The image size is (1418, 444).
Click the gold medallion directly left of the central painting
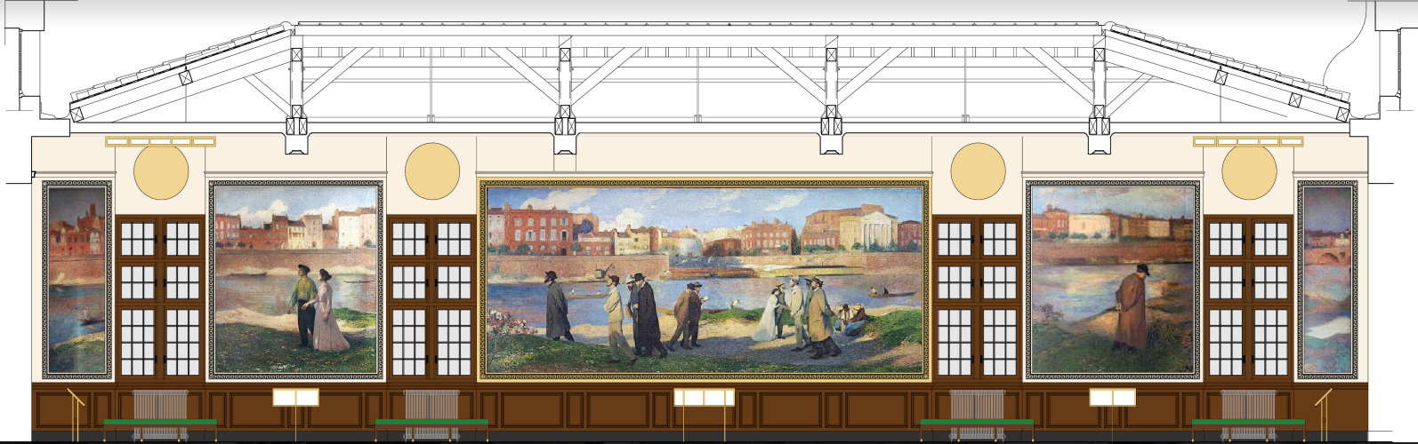432,170
